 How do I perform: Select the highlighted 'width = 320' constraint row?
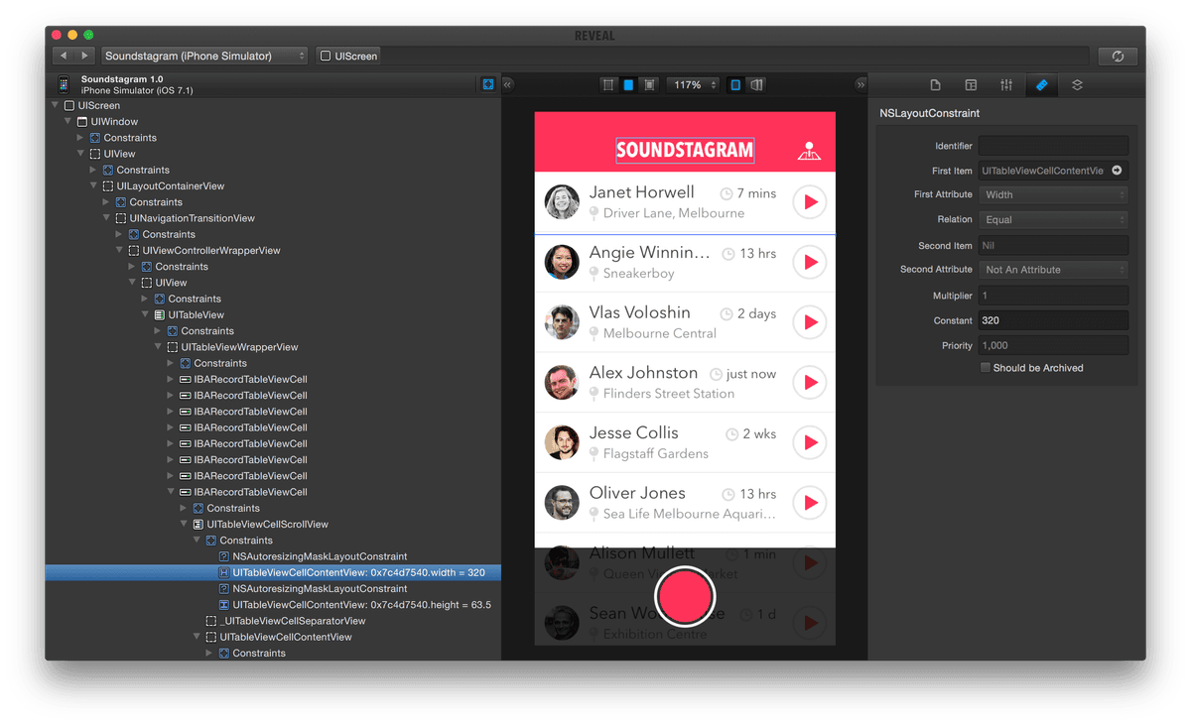click(273, 572)
